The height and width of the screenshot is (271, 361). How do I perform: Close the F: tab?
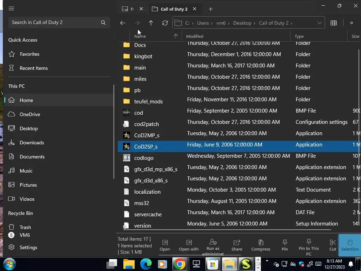coord(141,9)
